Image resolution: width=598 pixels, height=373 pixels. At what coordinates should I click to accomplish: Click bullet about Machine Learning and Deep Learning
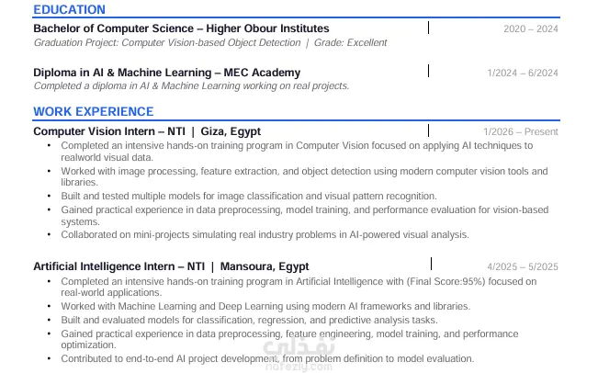(265, 306)
